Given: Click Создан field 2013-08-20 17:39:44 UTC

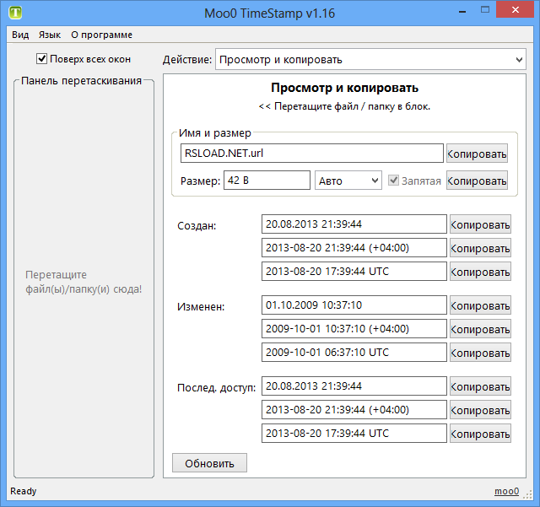Looking at the screenshot, I should click(x=354, y=272).
